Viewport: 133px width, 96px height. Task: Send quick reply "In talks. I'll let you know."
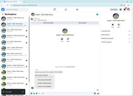point(44,83)
